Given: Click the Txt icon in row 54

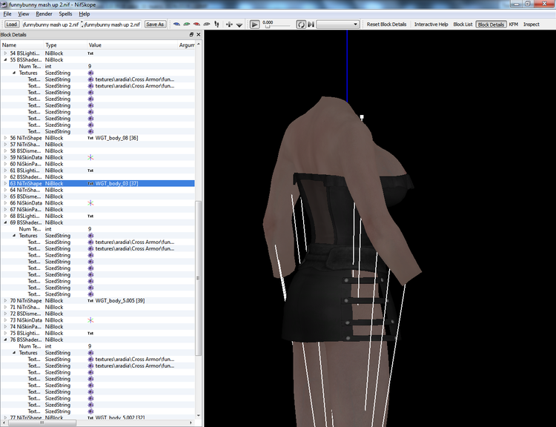Looking at the screenshot, I should (90, 53).
